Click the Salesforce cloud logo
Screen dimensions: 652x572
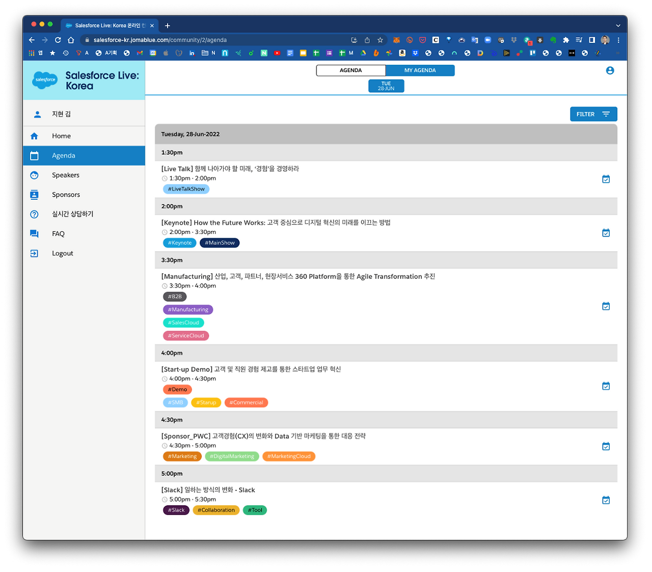pyautogui.click(x=45, y=80)
